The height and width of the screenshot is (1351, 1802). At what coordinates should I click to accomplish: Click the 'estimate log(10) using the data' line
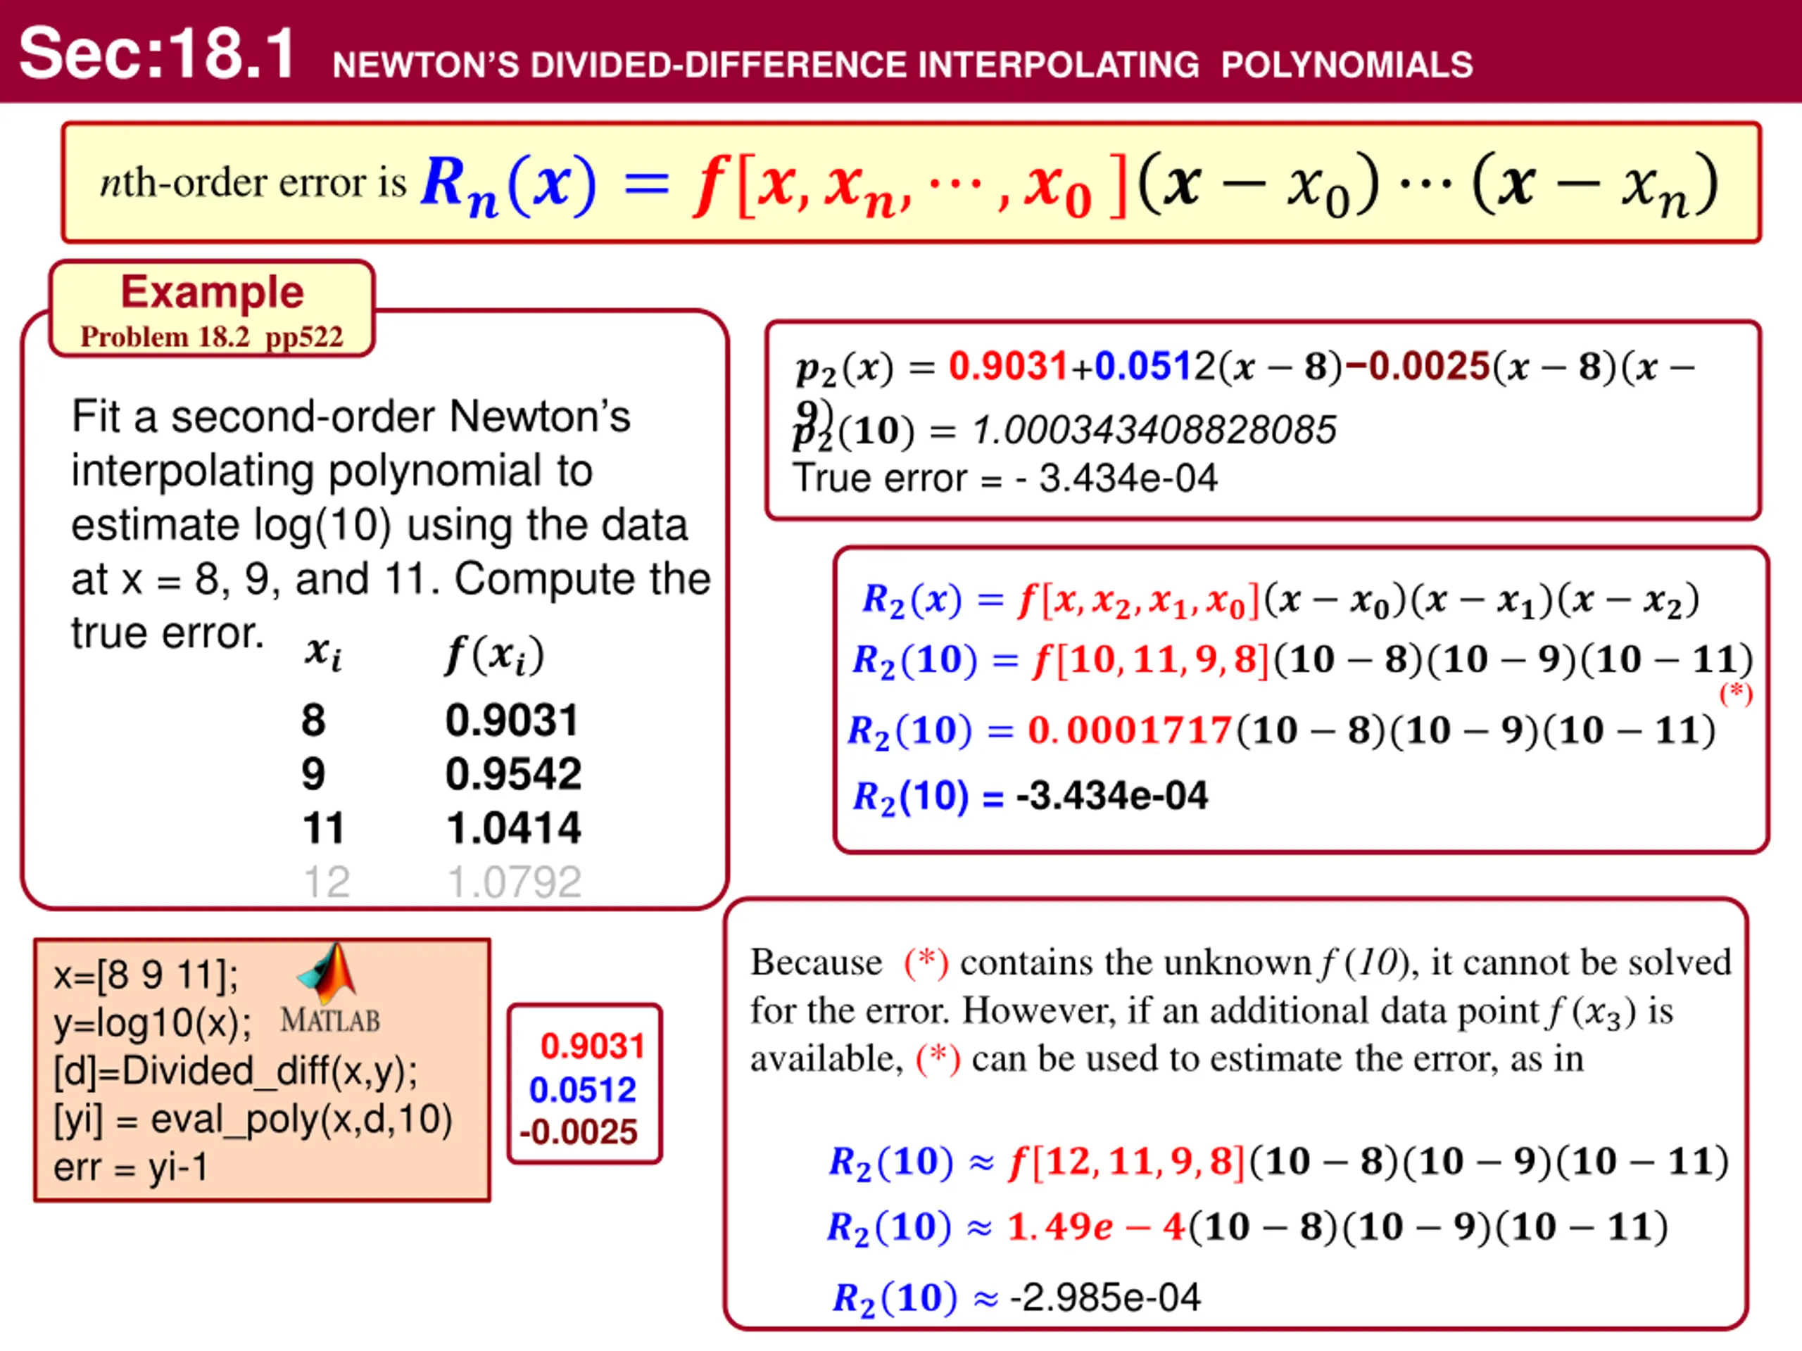(x=379, y=525)
